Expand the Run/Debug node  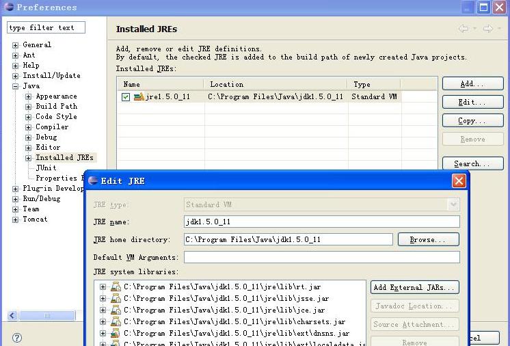point(15,199)
